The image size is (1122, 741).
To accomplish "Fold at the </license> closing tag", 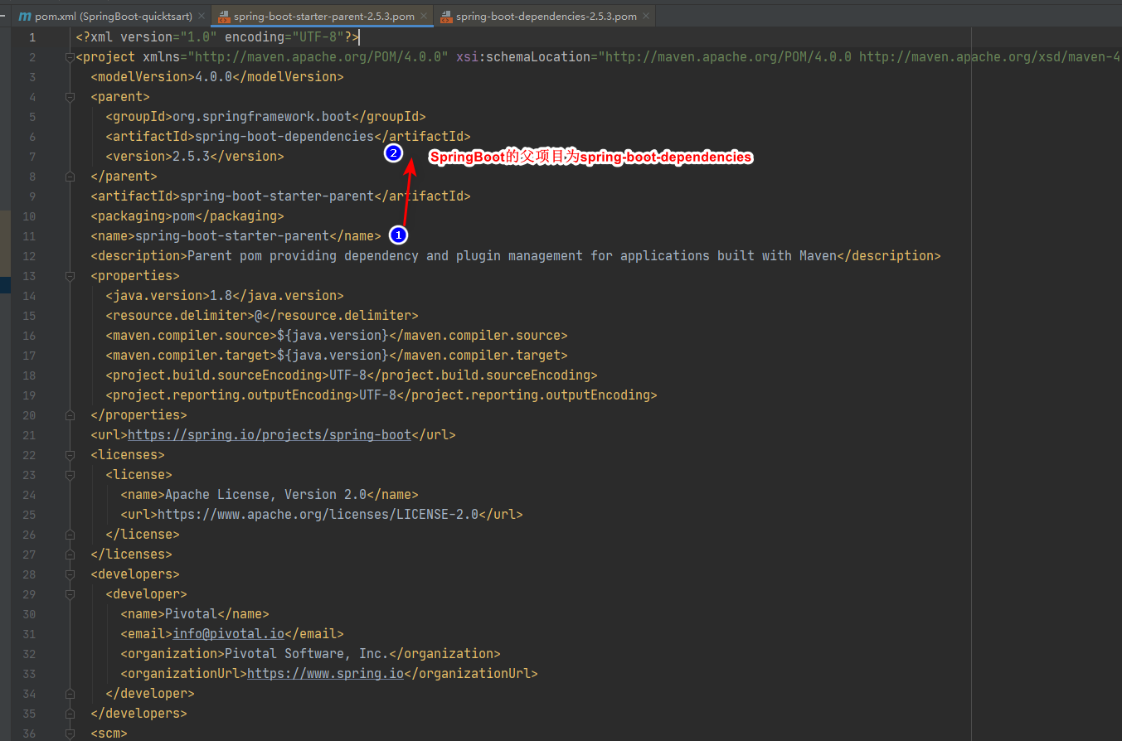I will click(69, 535).
